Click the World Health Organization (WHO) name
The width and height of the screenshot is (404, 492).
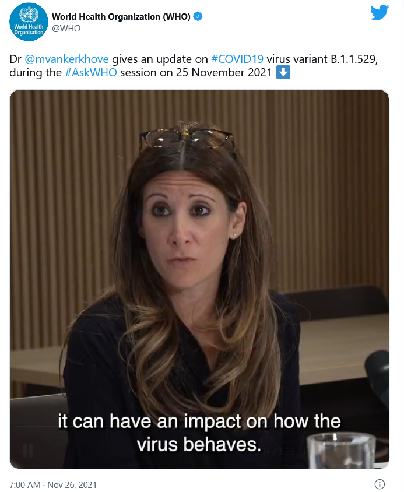click(x=121, y=17)
